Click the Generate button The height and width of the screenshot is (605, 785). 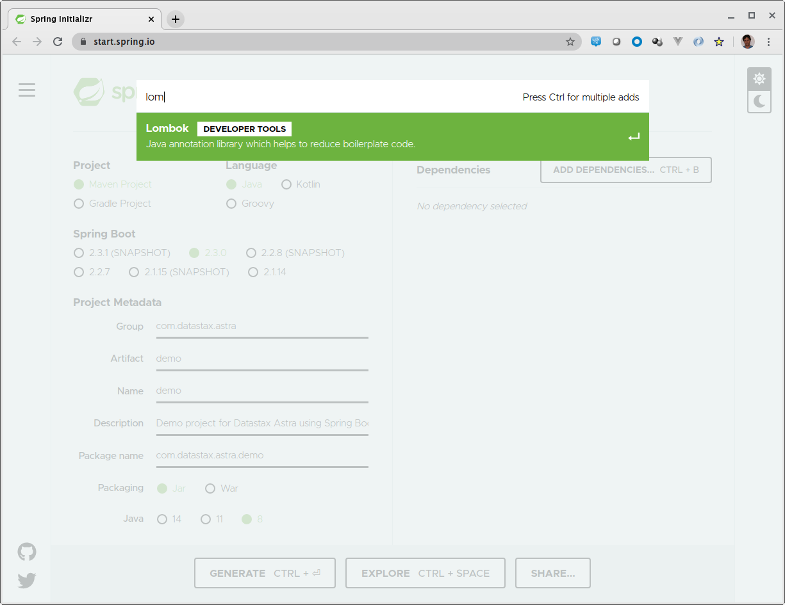(x=265, y=573)
